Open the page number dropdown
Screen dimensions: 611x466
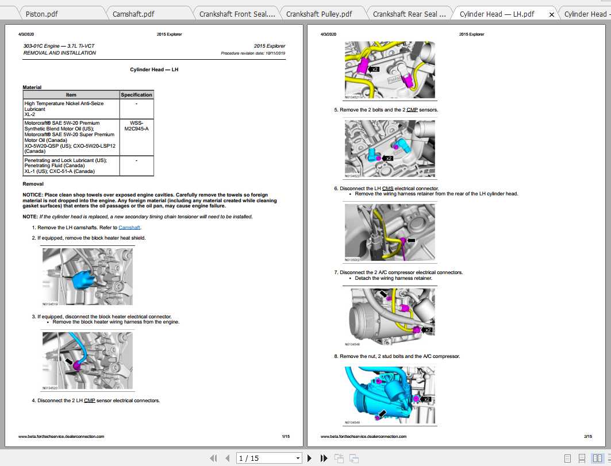[298, 458]
